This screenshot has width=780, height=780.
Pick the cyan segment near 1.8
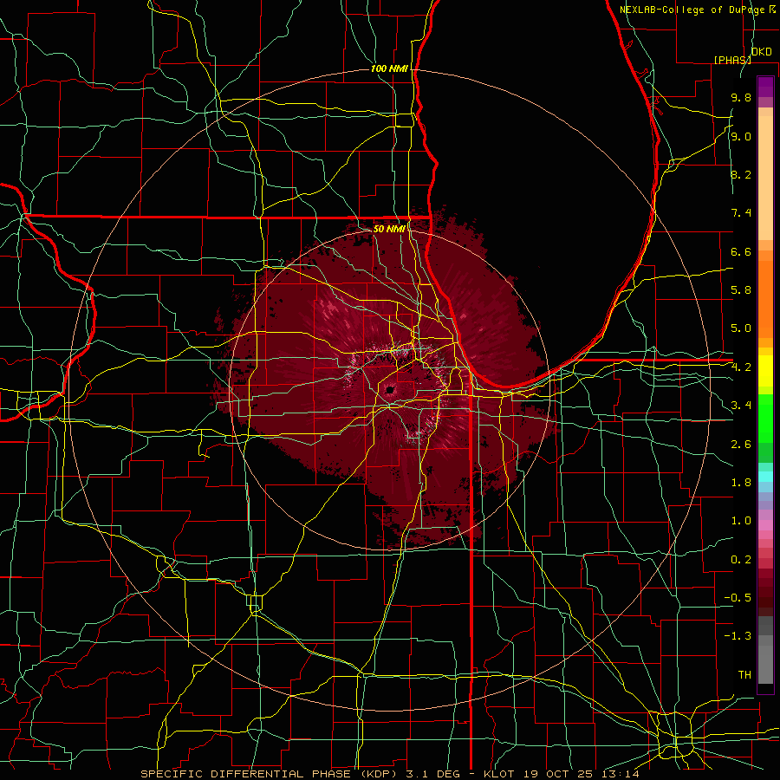[x=765, y=477]
